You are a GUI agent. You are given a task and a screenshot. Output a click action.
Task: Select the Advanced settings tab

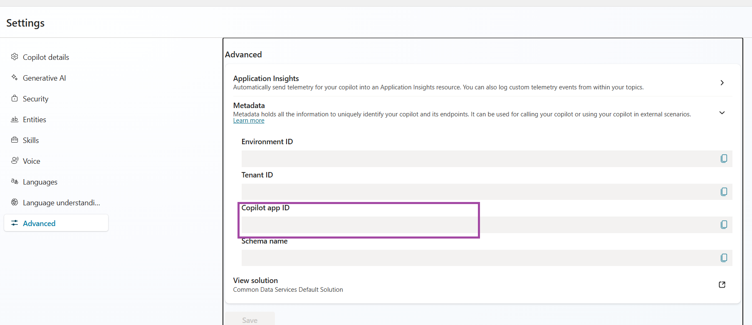click(39, 224)
